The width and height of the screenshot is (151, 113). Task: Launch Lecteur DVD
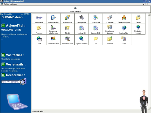coord(96,29)
